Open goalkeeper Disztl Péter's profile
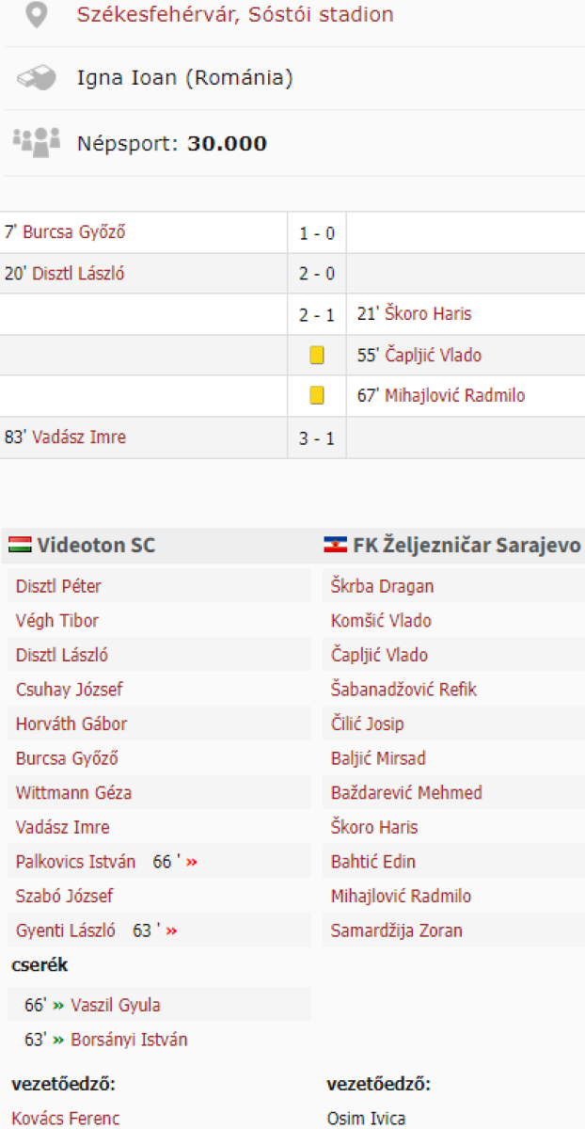The height and width of the screenshot is (1129, 585). coord(58,586)
